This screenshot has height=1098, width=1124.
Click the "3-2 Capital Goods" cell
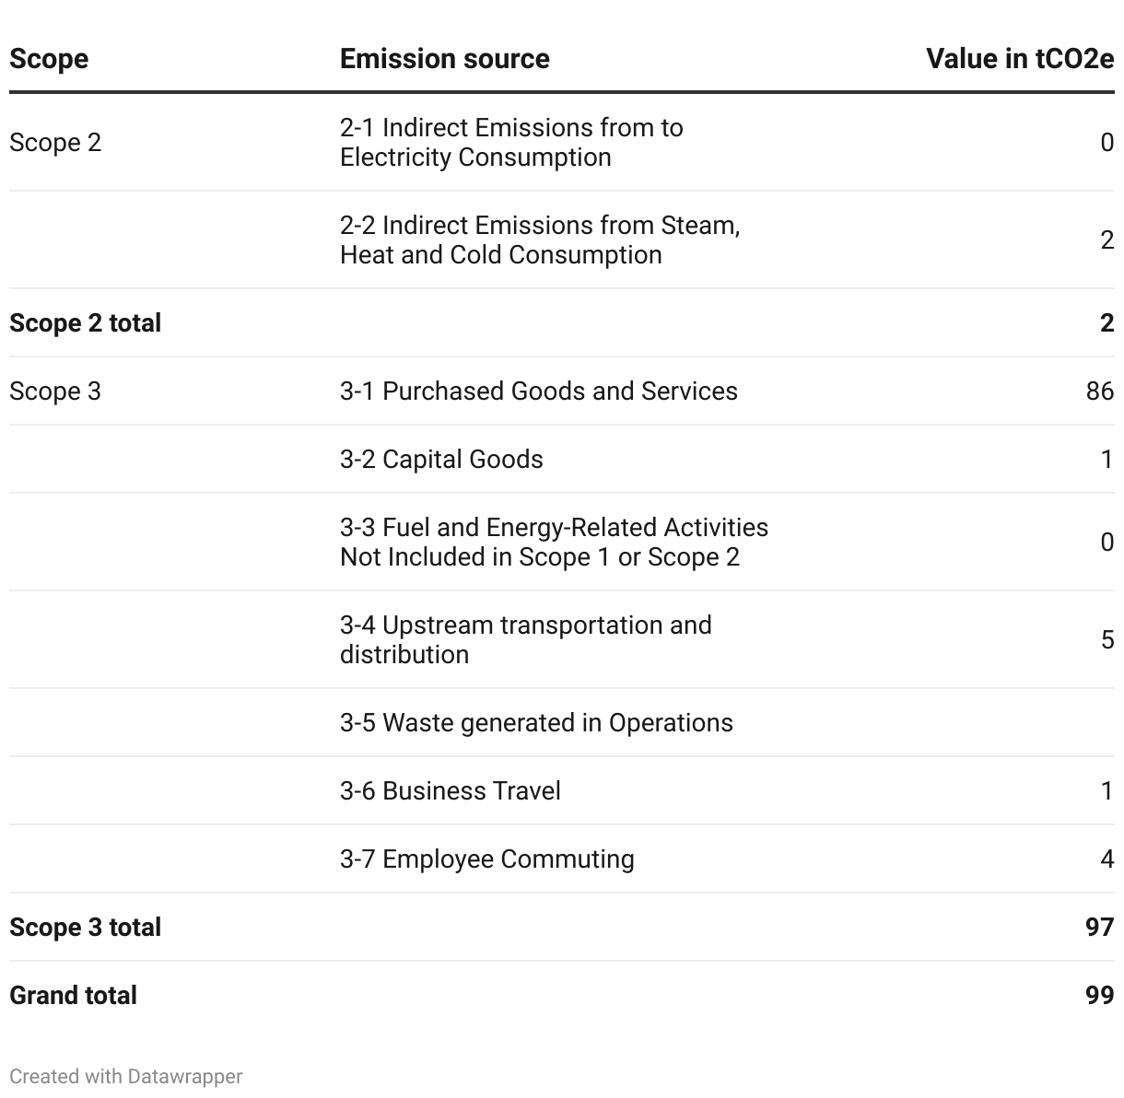[x=441, y=460]
